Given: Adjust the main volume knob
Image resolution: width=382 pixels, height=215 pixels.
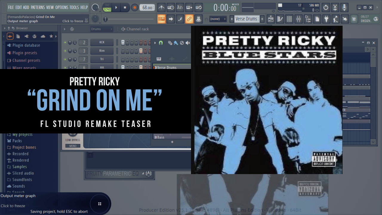Looking at the screenshot, I should click(95, 7).
